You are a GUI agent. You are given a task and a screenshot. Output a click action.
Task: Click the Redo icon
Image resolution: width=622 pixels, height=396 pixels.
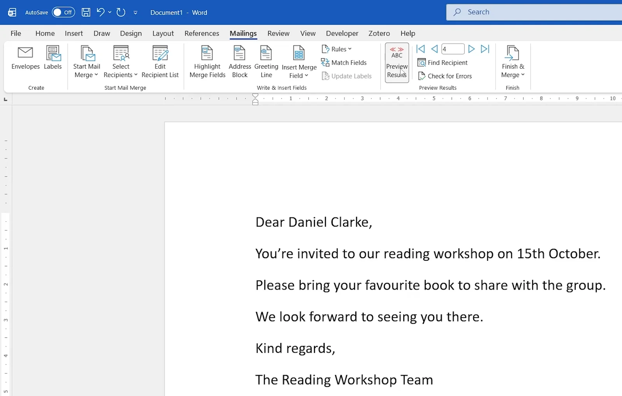click(x=121, y=12)
